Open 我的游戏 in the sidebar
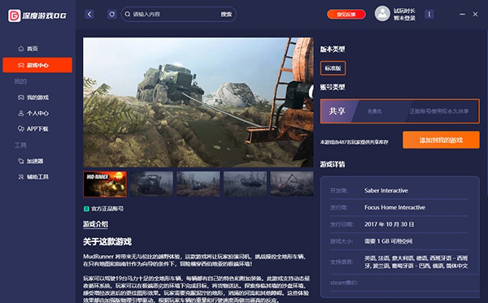Screen dimensions: 488x303 click(33, 97)
